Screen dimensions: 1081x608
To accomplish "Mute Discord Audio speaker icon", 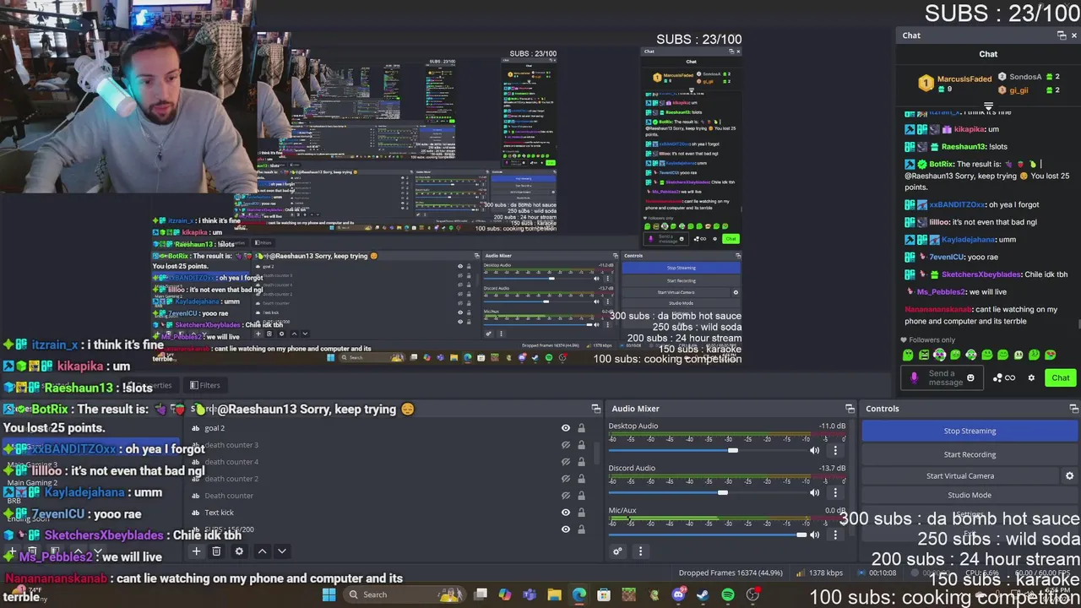I will 815,492.
